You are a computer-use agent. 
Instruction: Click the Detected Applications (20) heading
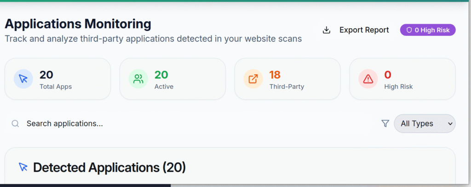pos(109,167)
